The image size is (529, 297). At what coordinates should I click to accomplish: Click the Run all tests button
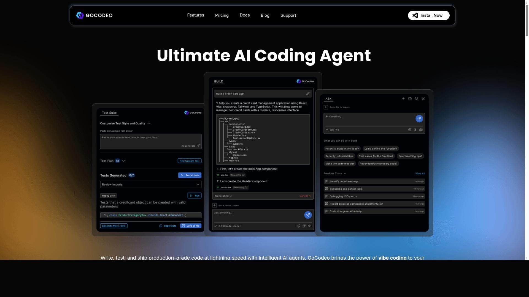click(x=190, y=175)
